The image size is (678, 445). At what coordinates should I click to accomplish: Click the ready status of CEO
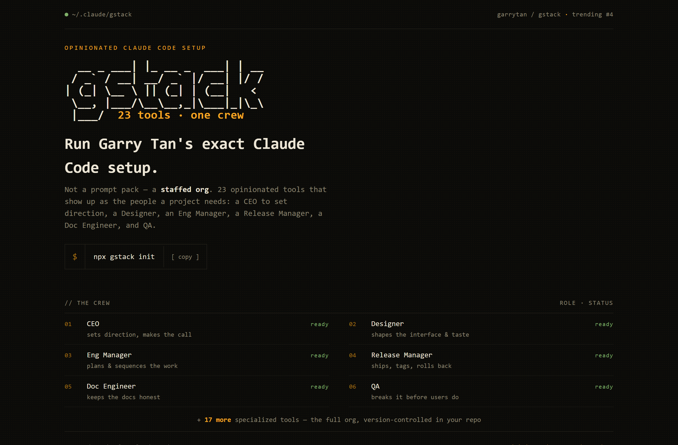320,324
